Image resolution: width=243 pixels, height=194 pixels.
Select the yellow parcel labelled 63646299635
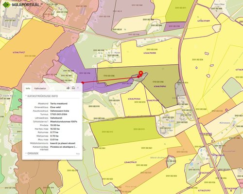tap(130, 162)
